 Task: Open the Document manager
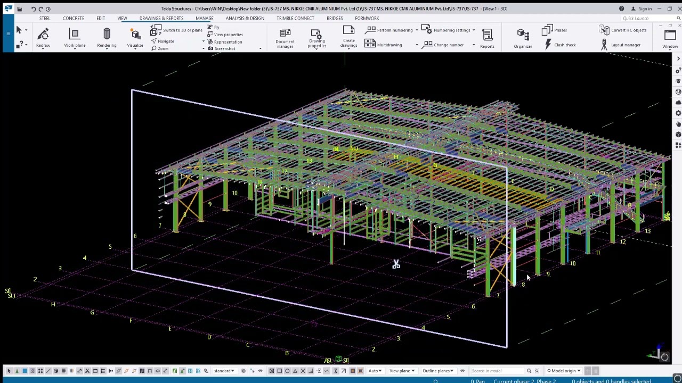click(x=285, y=38)
